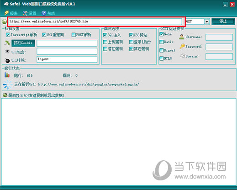
Task: Click the 获取Cookie button
Action: coord(23,43)
